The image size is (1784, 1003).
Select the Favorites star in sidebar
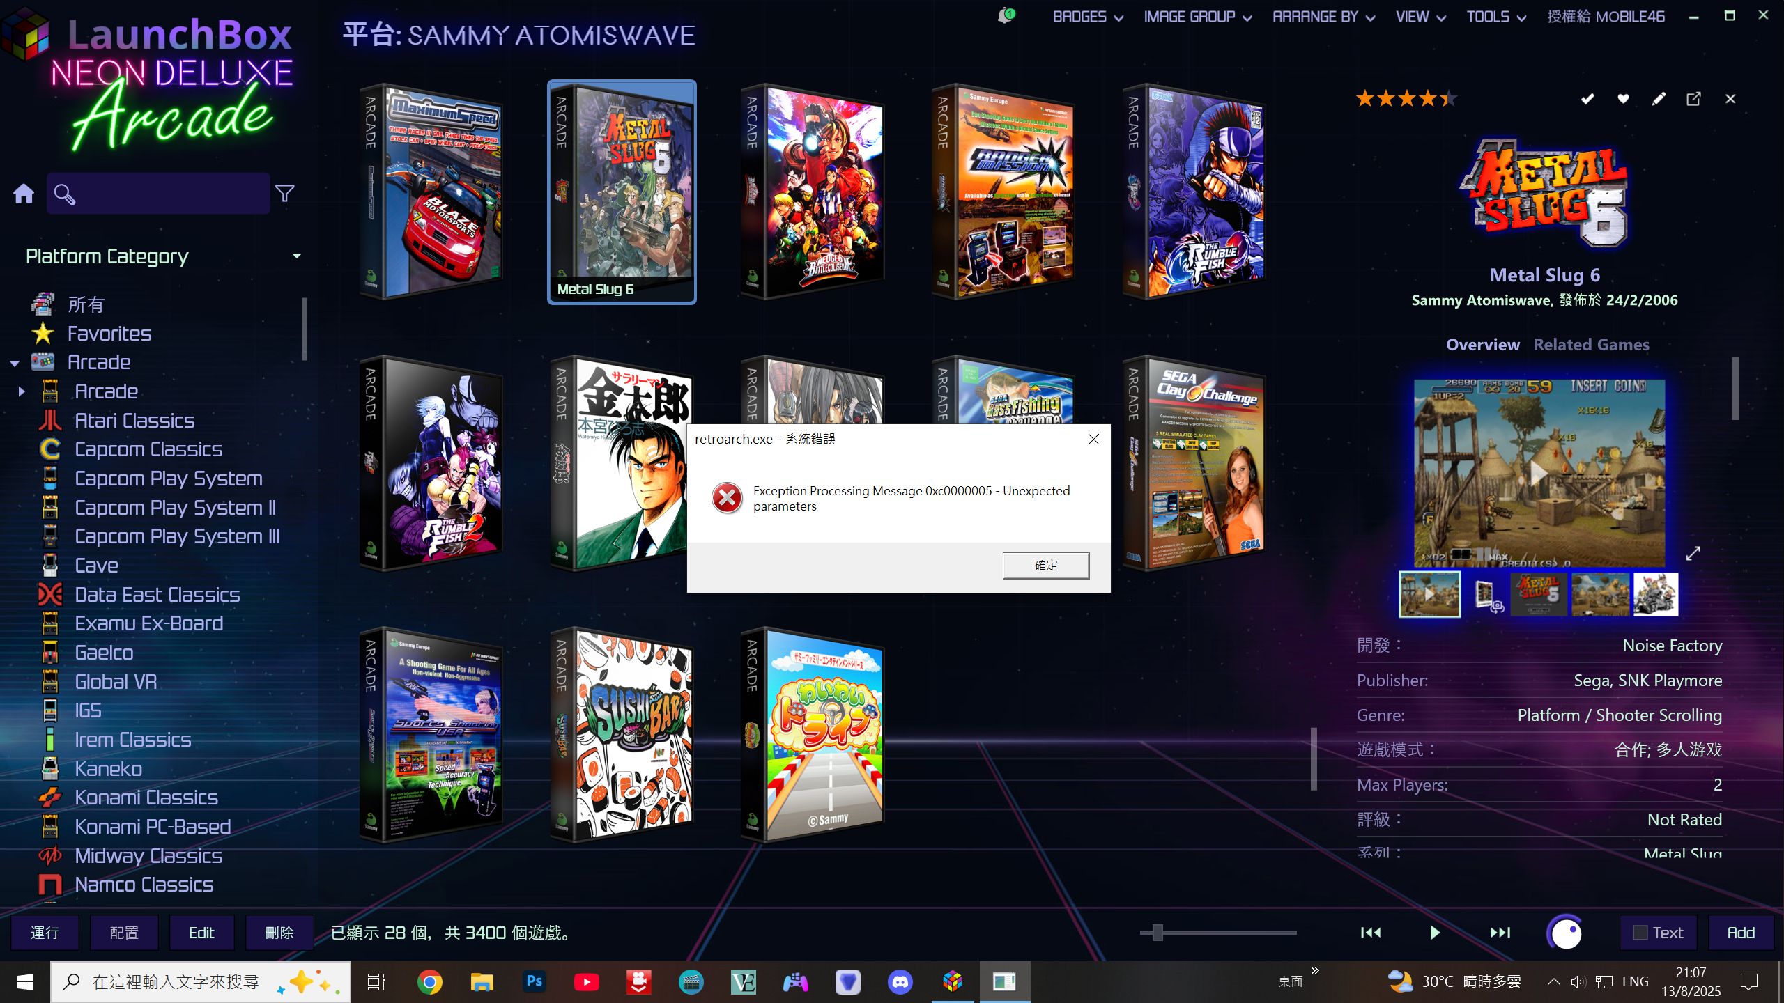pyautogui.click(x=43, y=334)
